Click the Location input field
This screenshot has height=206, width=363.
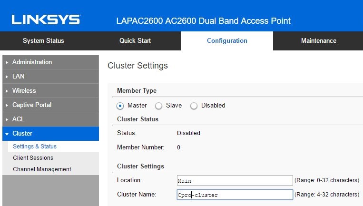[235, 180]
